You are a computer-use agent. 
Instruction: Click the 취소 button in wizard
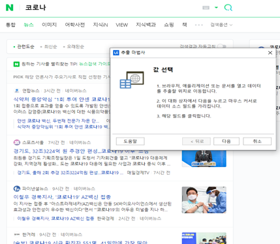point(257,142)
